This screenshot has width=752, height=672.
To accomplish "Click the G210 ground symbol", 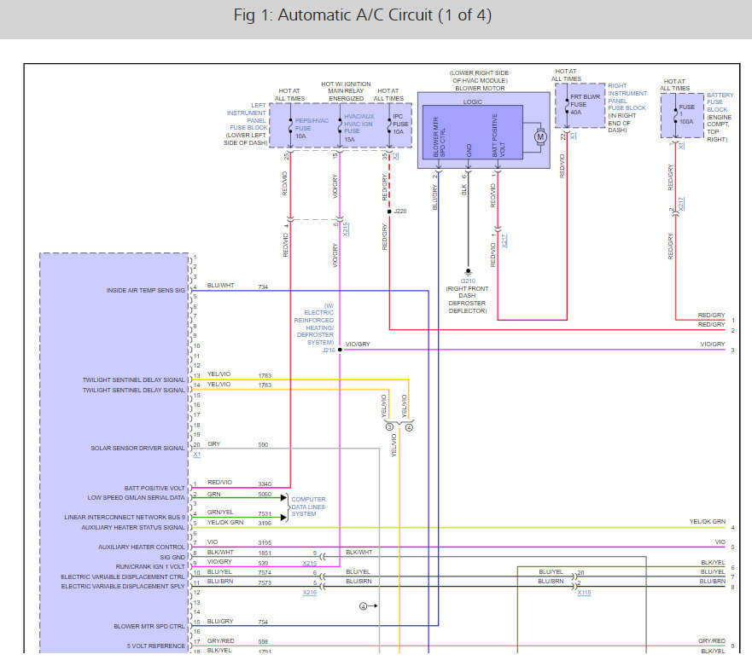I will pos(469,272).
